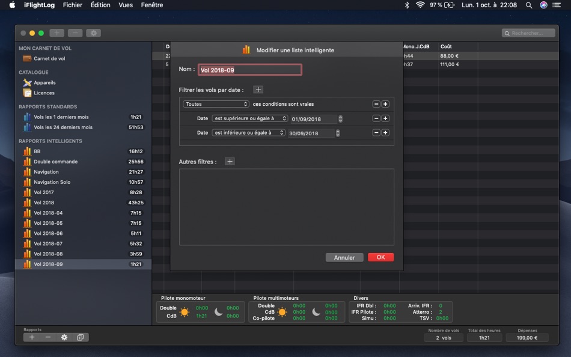Viewport: 571px width, 357px height.
Task: Select Vols les 24 derniers mois report
Action: 83,127
